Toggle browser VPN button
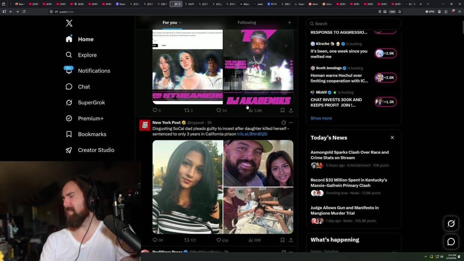Viewport: 464px width, 261px height. click(x=430, y=12)
